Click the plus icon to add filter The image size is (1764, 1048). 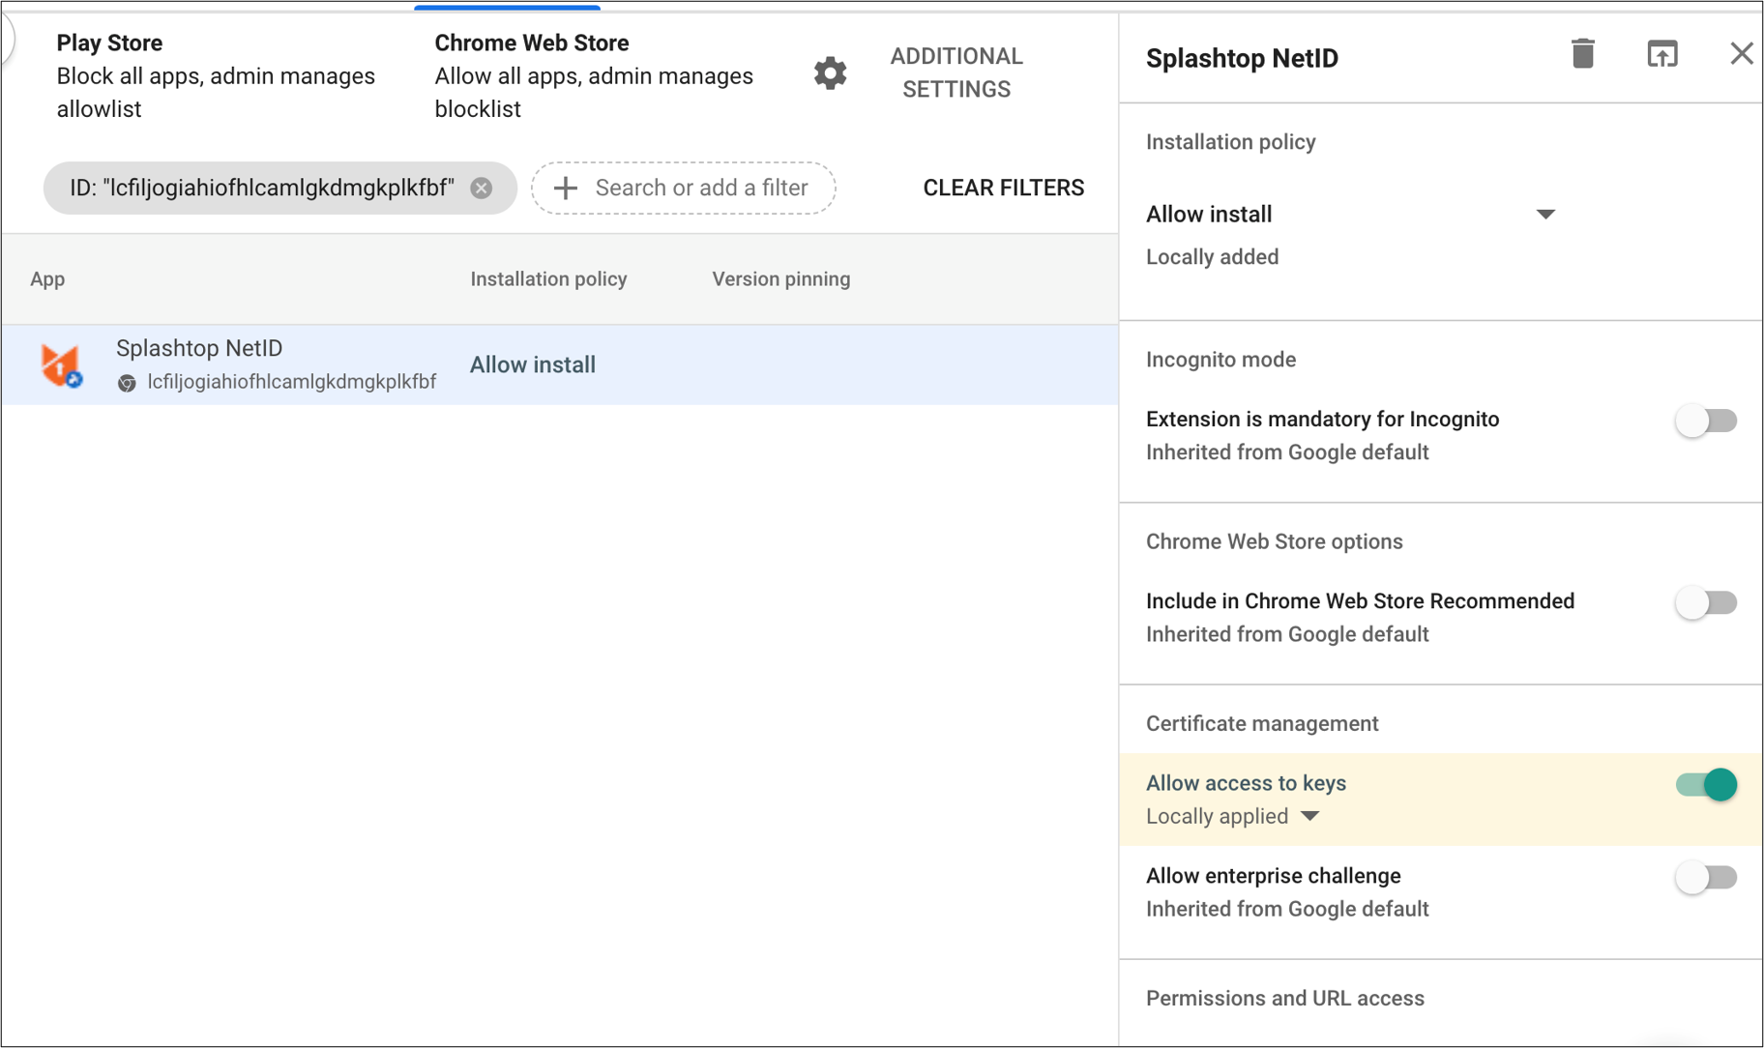pyautogui.click(x=566, y=188)
